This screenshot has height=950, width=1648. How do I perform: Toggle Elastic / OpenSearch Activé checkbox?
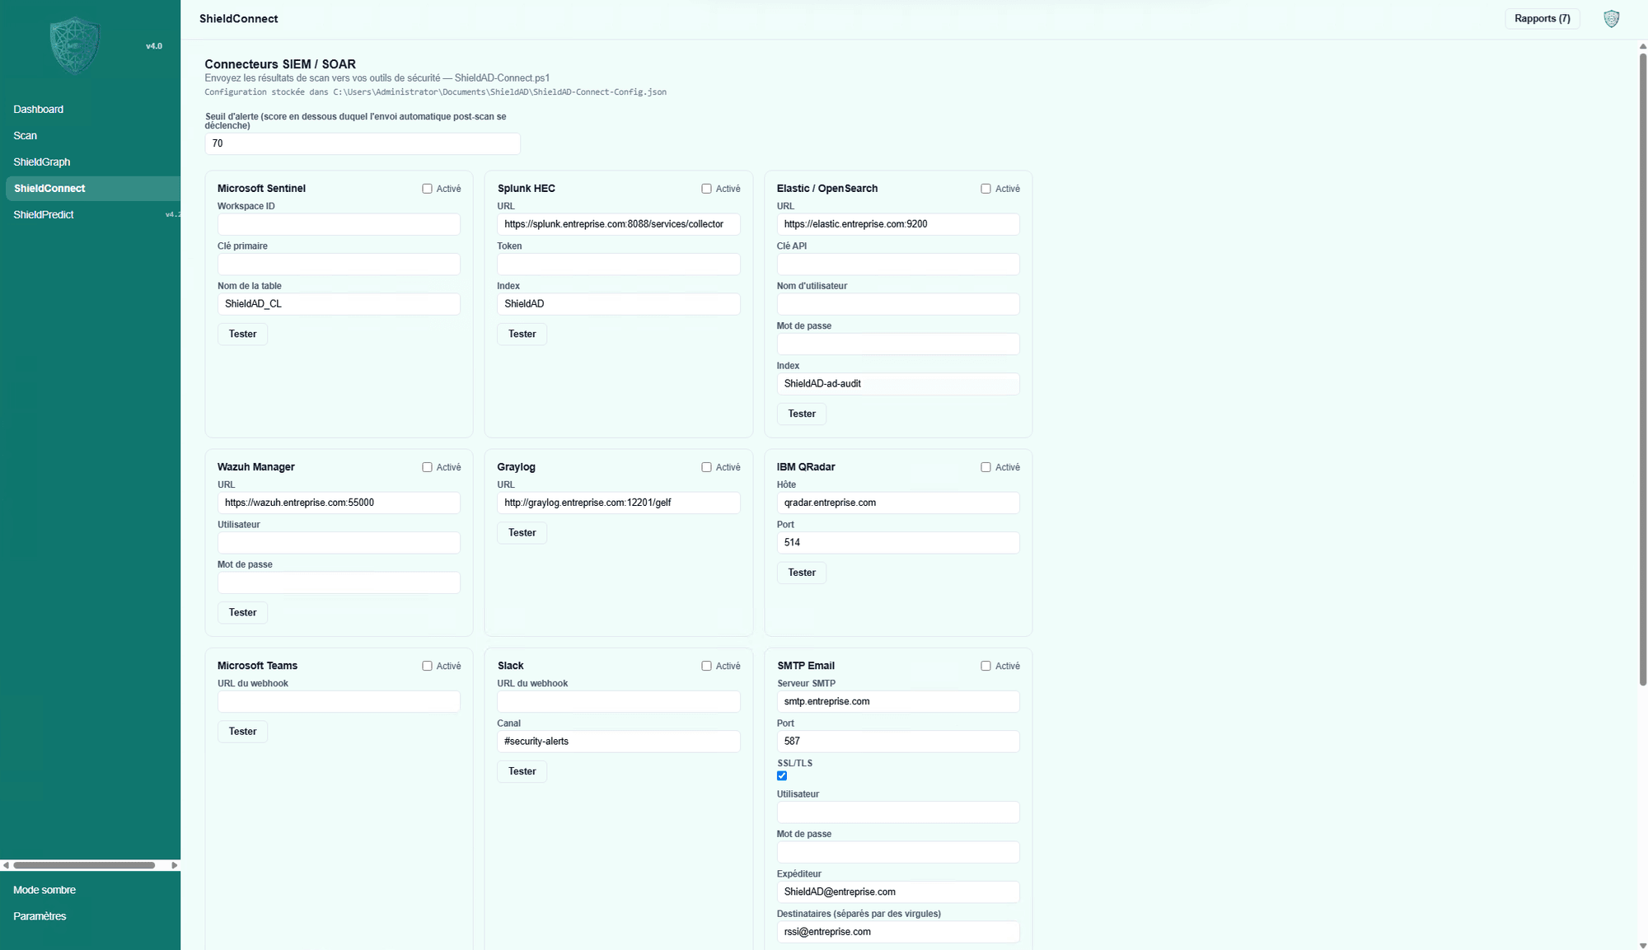tap(986, 189)
